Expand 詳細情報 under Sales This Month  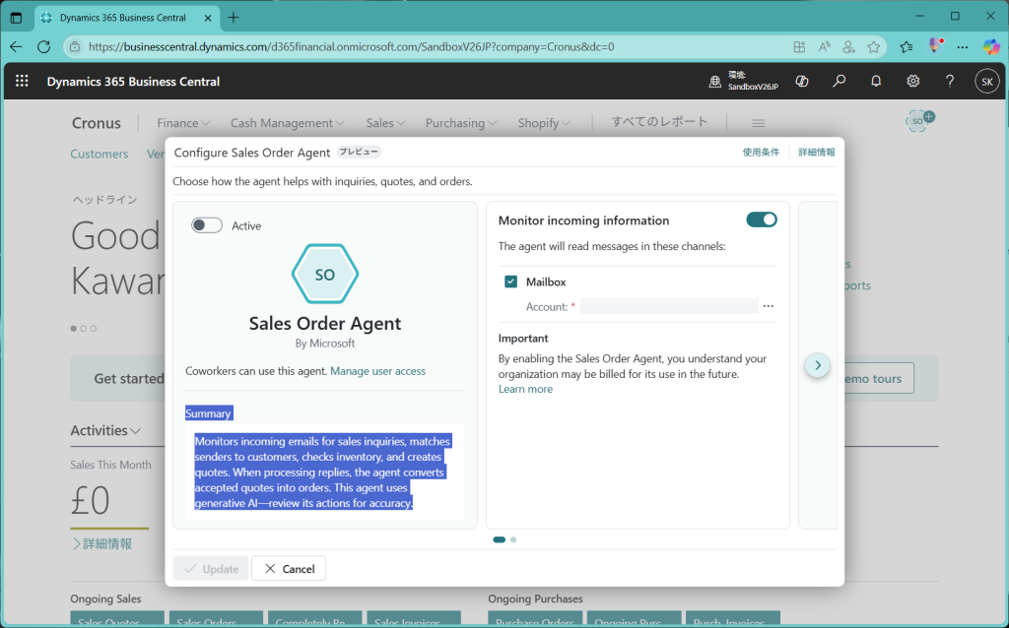click(102, 543)
